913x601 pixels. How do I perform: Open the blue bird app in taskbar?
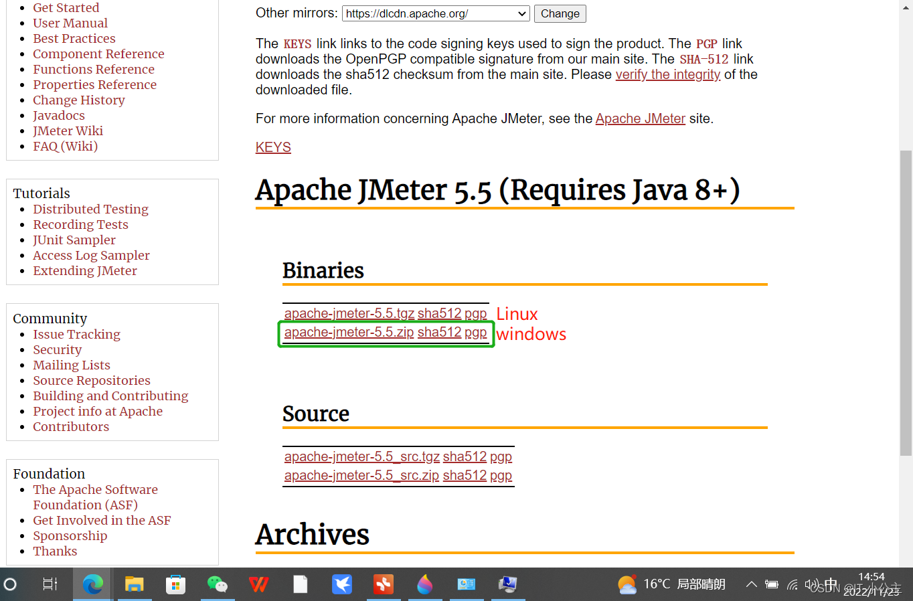click(x=342, y=584)
